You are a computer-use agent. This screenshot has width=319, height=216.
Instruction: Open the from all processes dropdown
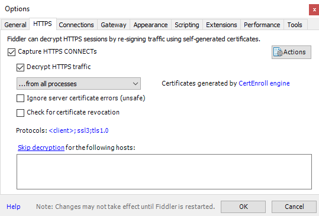point(79,84)
